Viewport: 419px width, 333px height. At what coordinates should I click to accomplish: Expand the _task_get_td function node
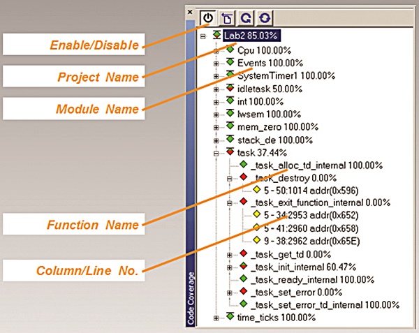click(230, 253)
